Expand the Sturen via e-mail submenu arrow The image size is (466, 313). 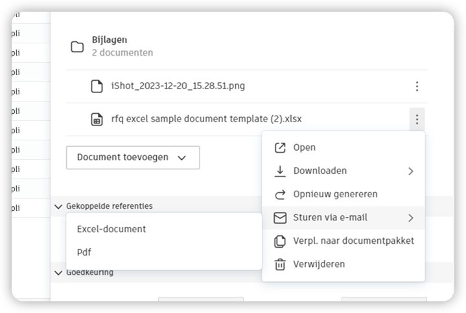coord(410,218)
